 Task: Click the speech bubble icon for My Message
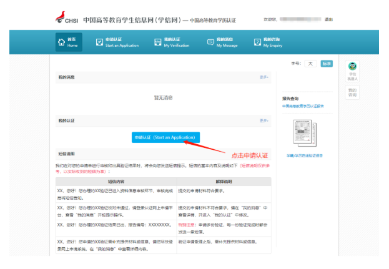pyautogui.click(x=210, y=42)
